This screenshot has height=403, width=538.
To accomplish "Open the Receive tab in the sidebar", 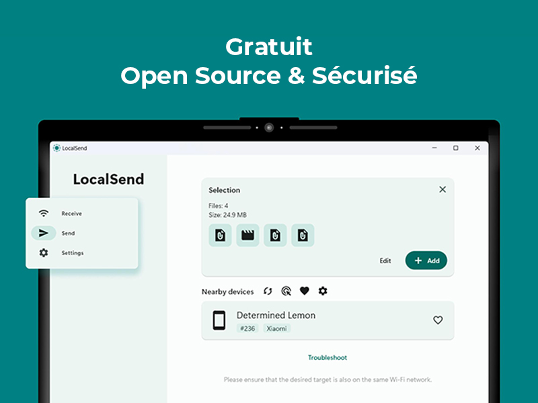I will click(71, 214).
